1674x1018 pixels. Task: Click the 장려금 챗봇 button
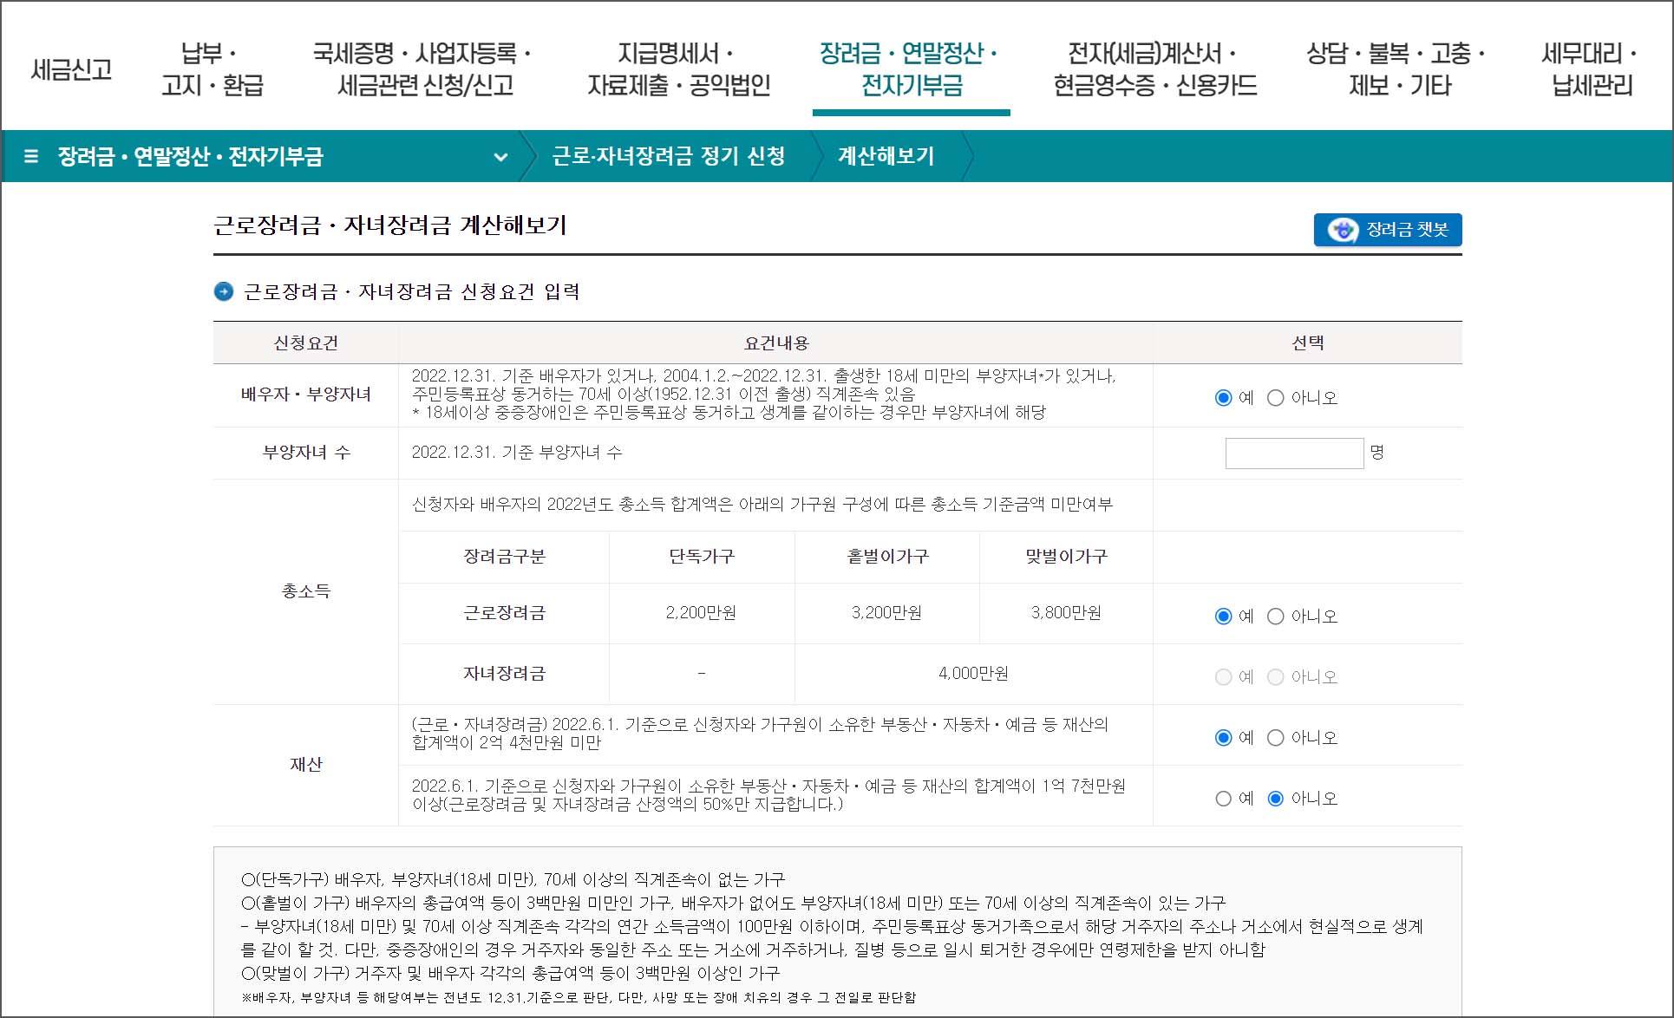(x=1405, y=231)
